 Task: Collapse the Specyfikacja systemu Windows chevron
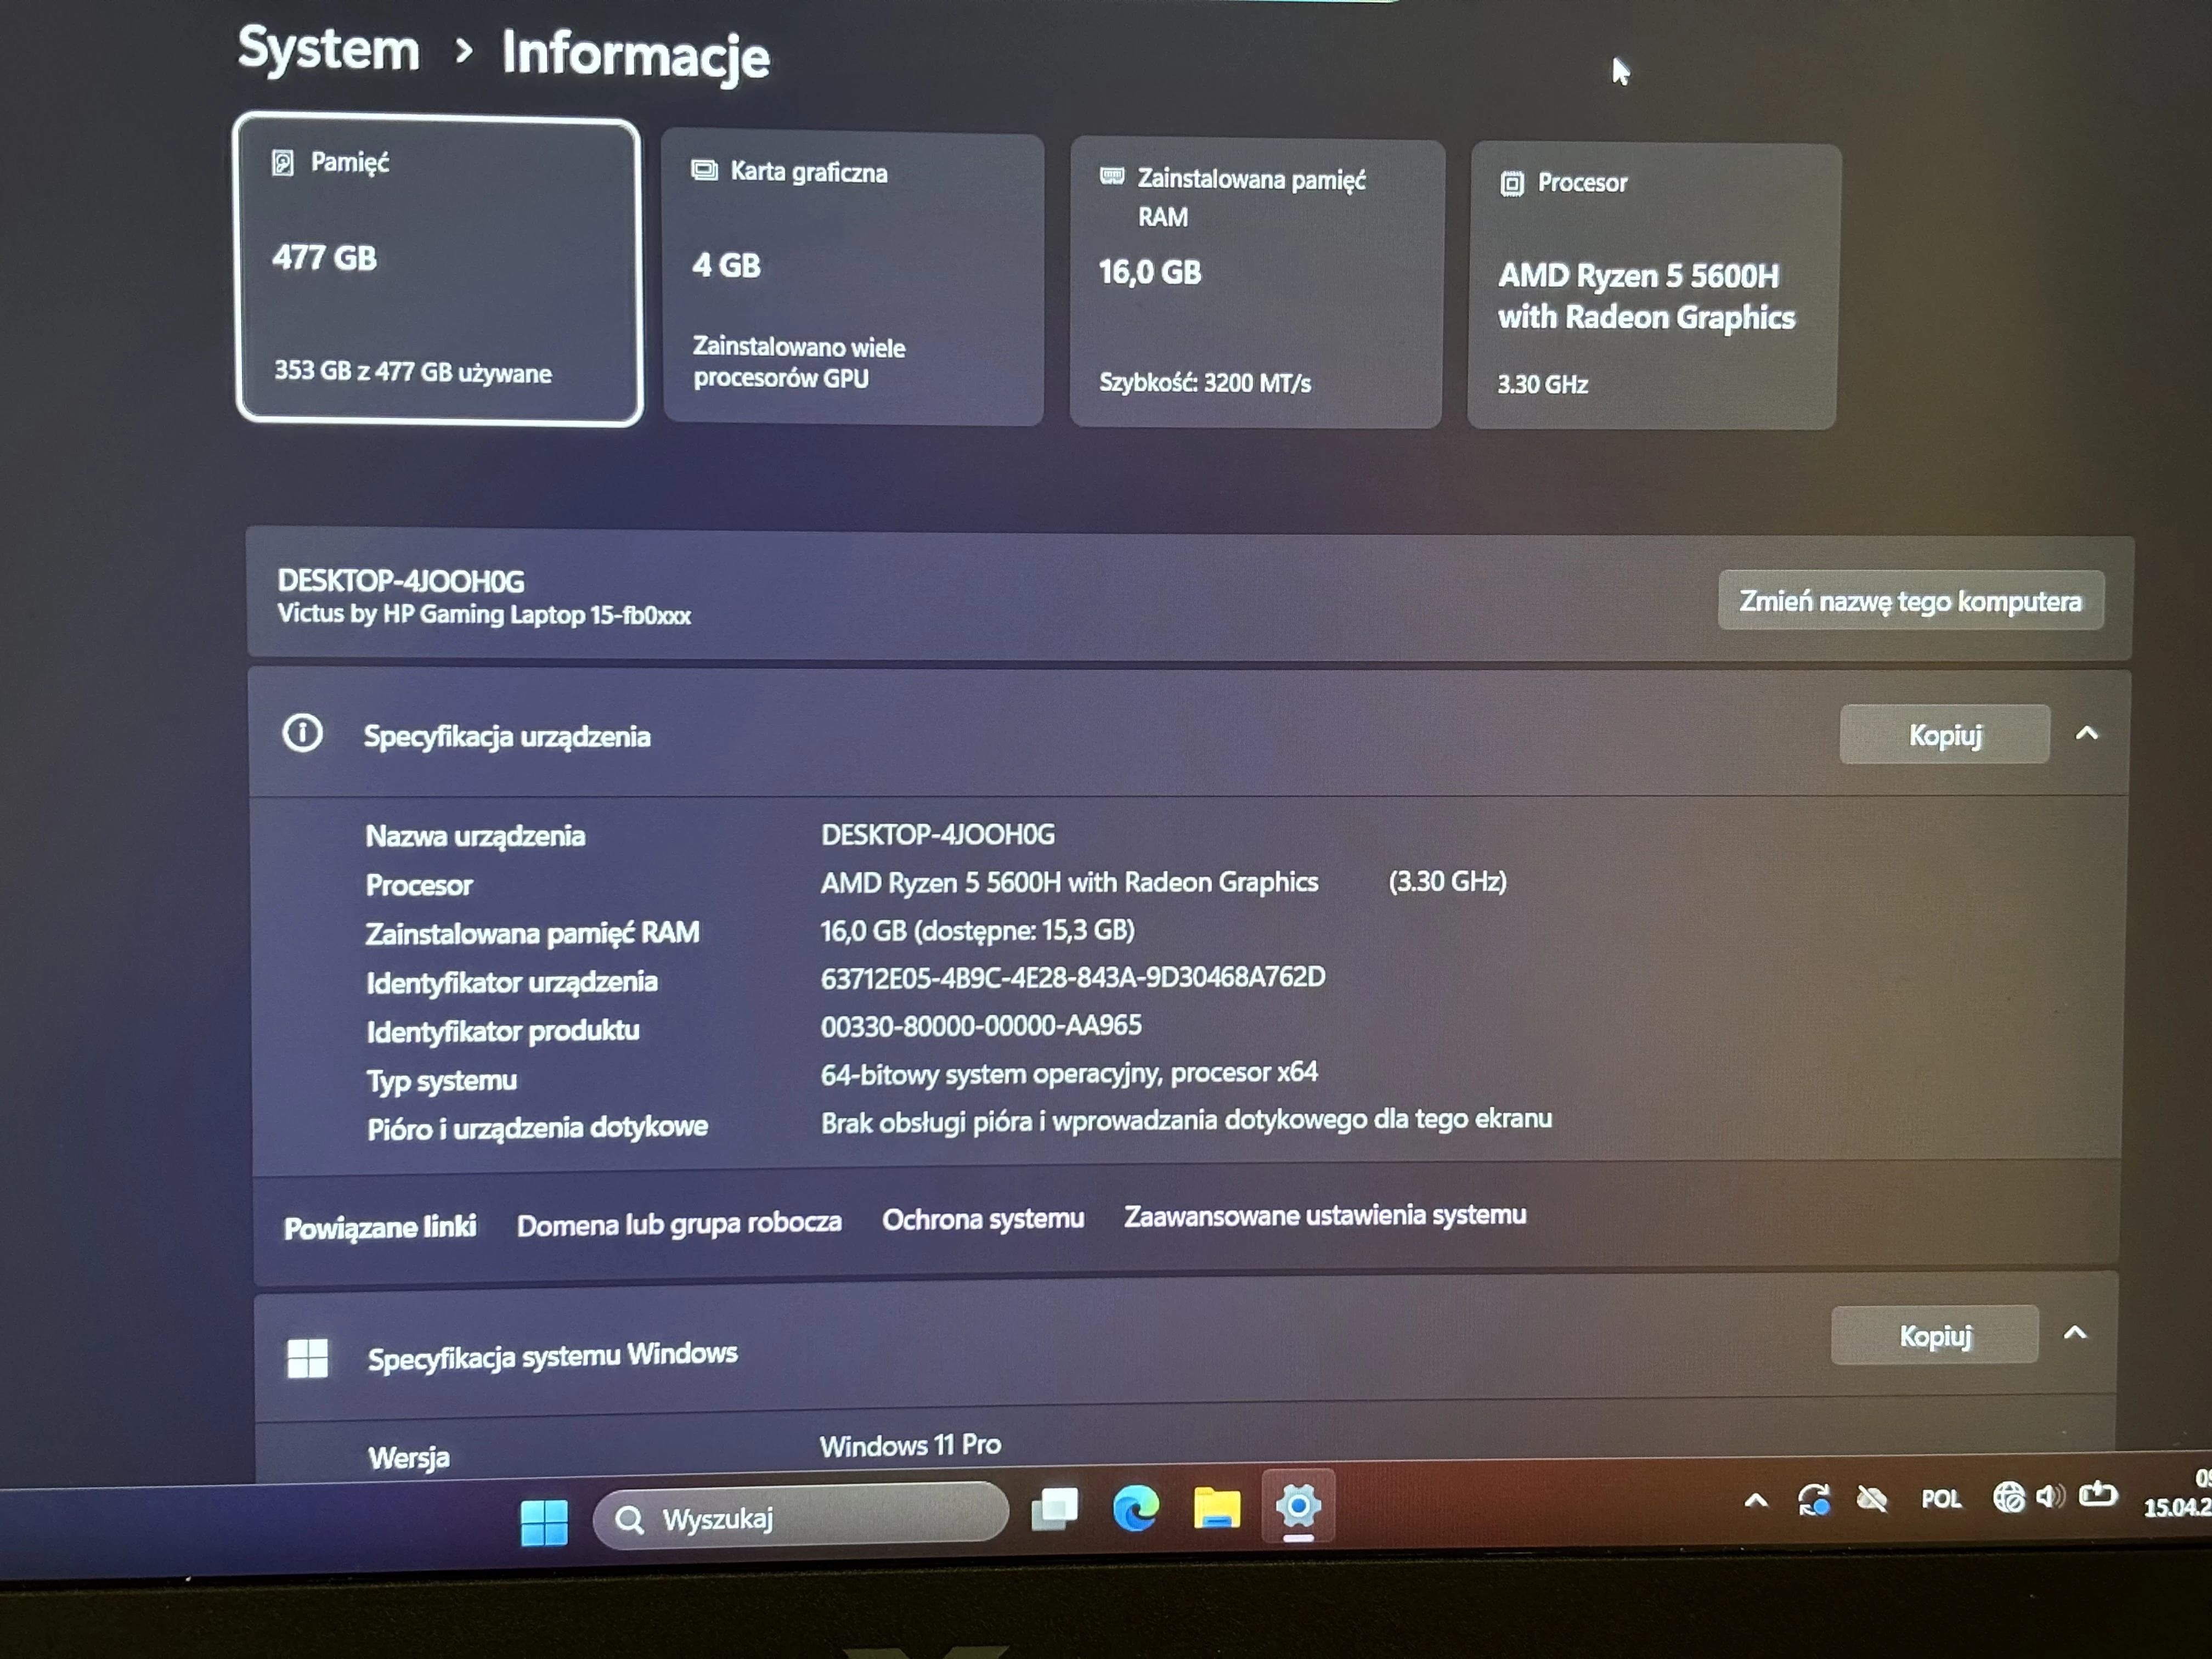point(2076,1333)
